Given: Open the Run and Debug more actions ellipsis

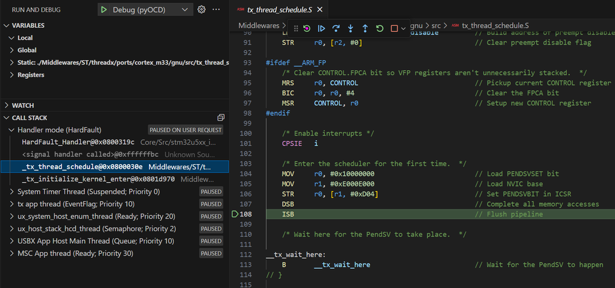Looking at the screenshot, I should click(x=216, y=10).
